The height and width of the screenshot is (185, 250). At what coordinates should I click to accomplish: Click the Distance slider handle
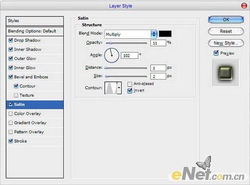click(106, 68)
